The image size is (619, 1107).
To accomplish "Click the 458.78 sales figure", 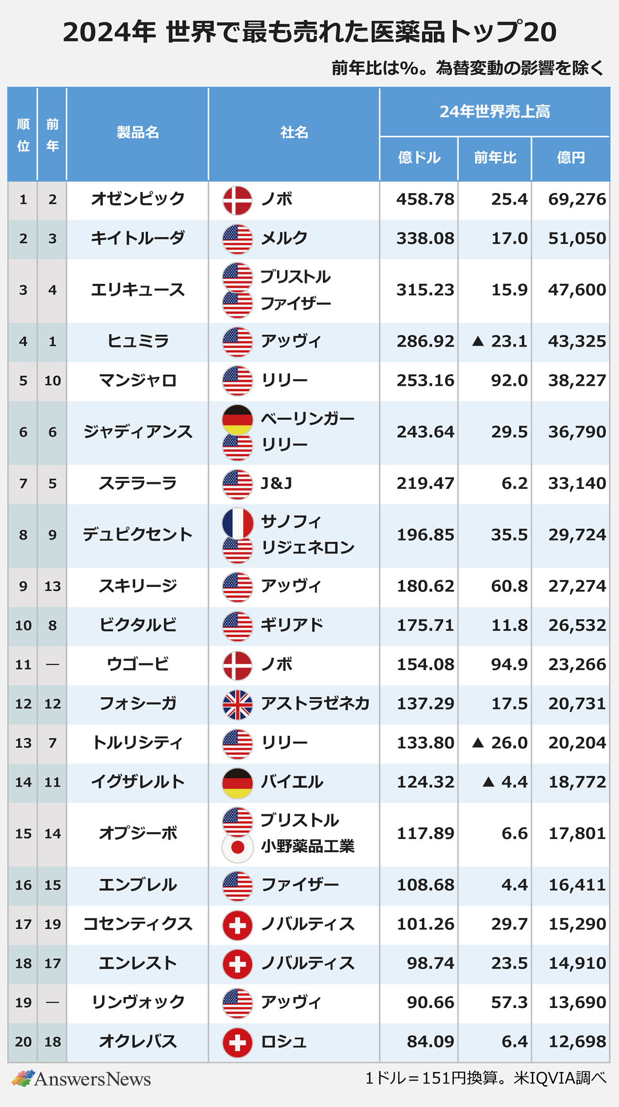I will click(425, 199).
